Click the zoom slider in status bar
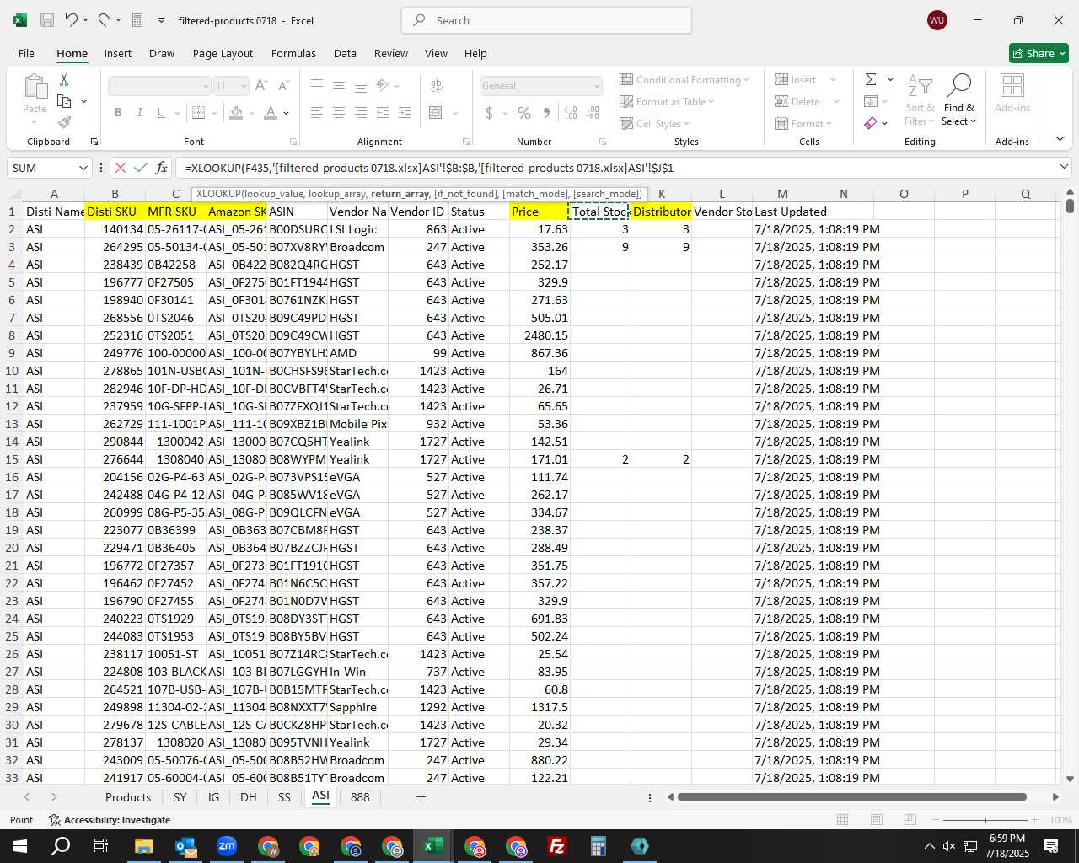This screenshot has height=863, width=1079. (985, 820)
